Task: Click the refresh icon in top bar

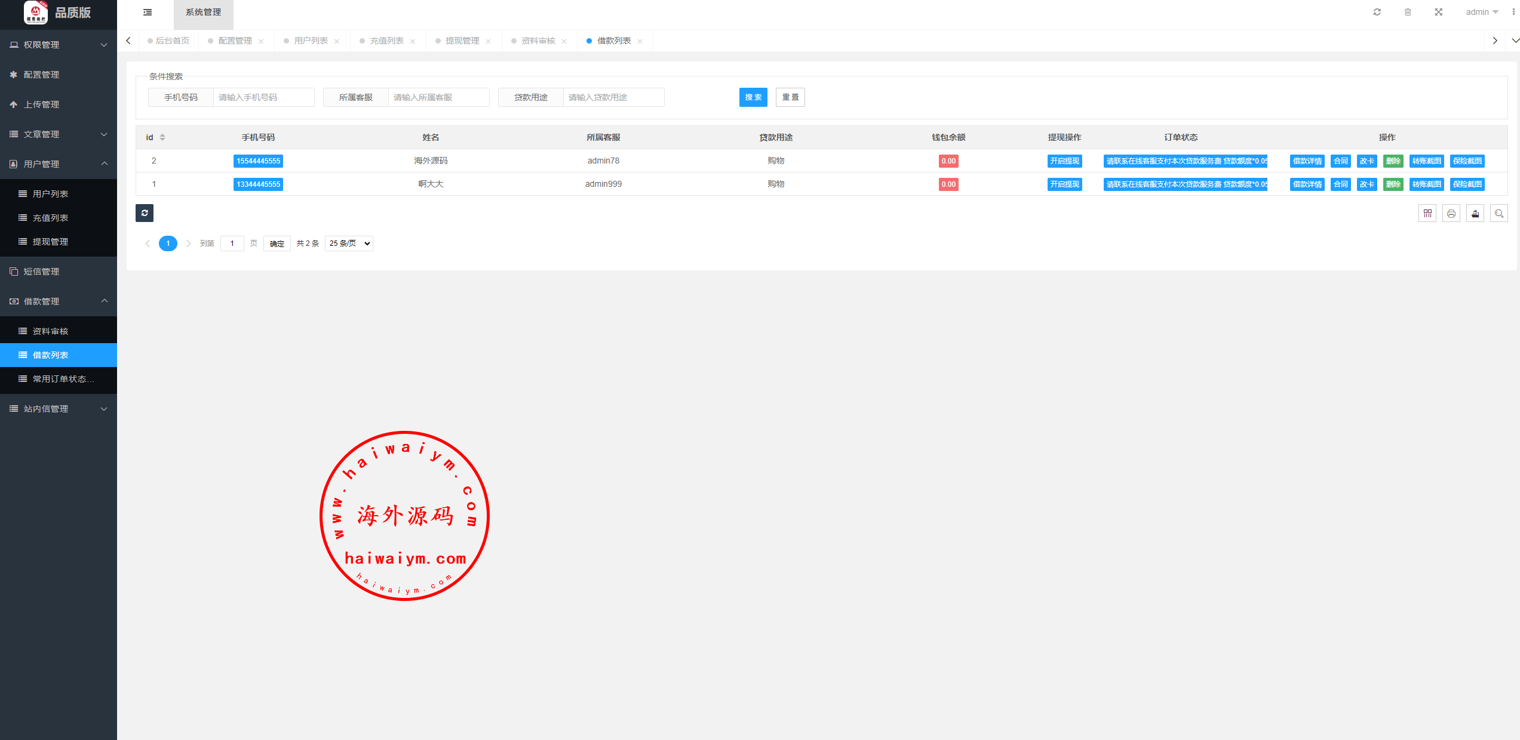Action: point(1377,12)
